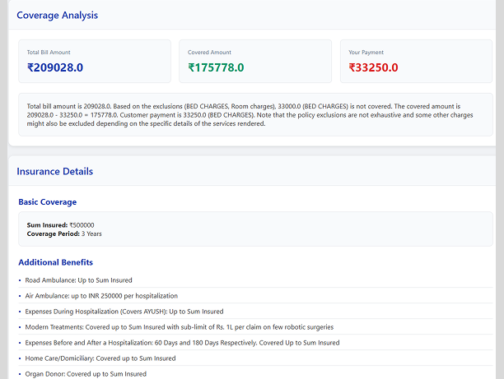Click the red ₹33250.0 payment value
Viewport: 504px width, 379px height.
click(373, 67)
